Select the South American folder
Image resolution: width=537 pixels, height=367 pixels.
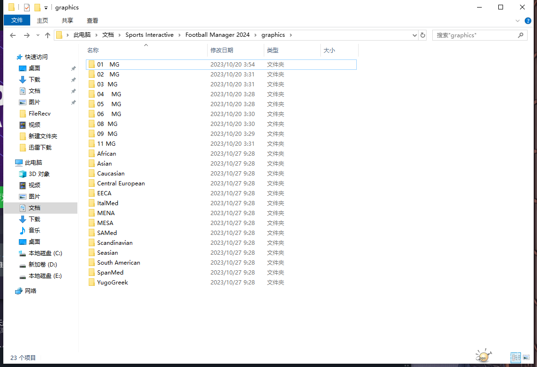tap(118, 263)
